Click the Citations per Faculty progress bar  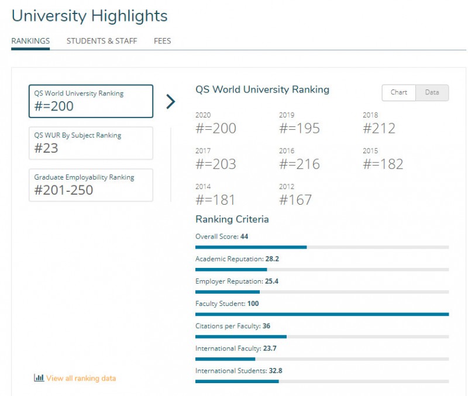[322, 336]
